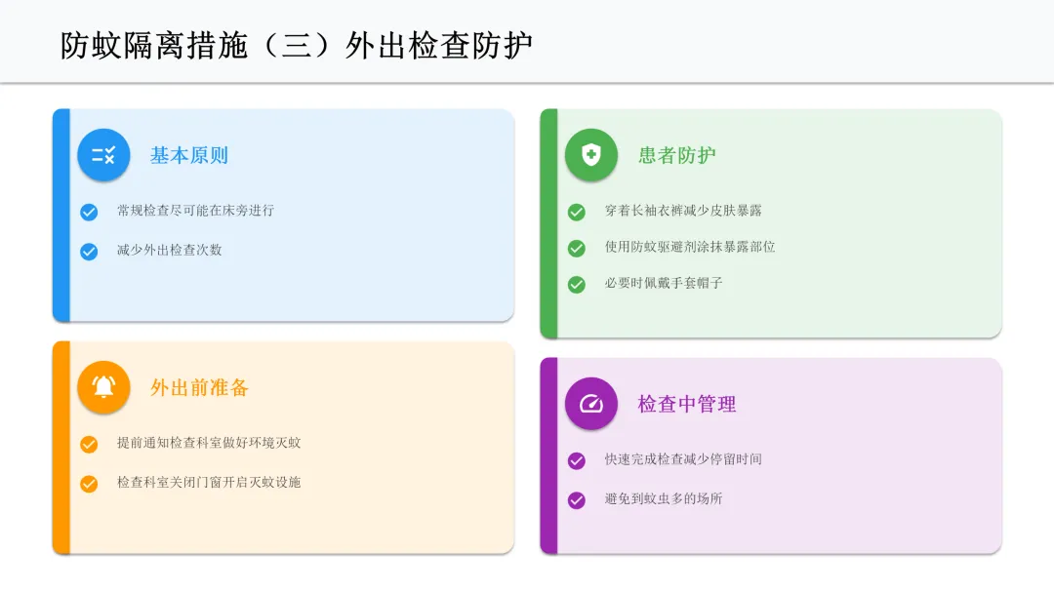Viewport: 1054px width, 593px height.
Task: Click the 检查中管理 heading
Action: coord(686,404)
